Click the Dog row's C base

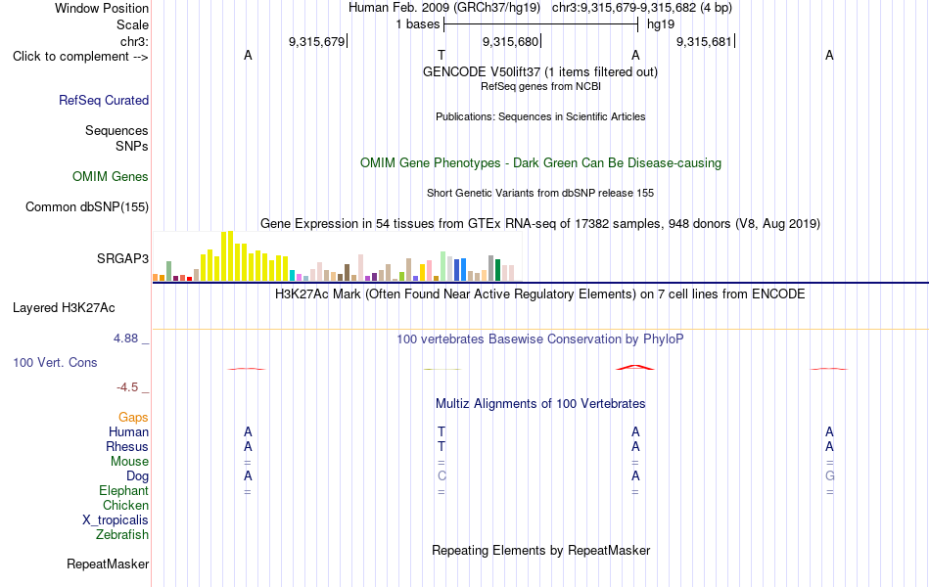(442, 476)
